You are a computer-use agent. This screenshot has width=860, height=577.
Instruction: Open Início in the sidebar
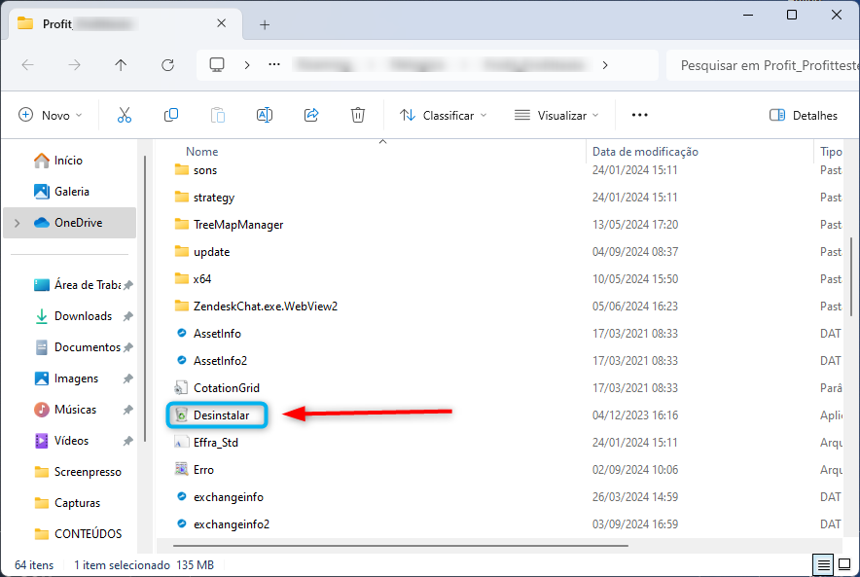click(68, 161)
